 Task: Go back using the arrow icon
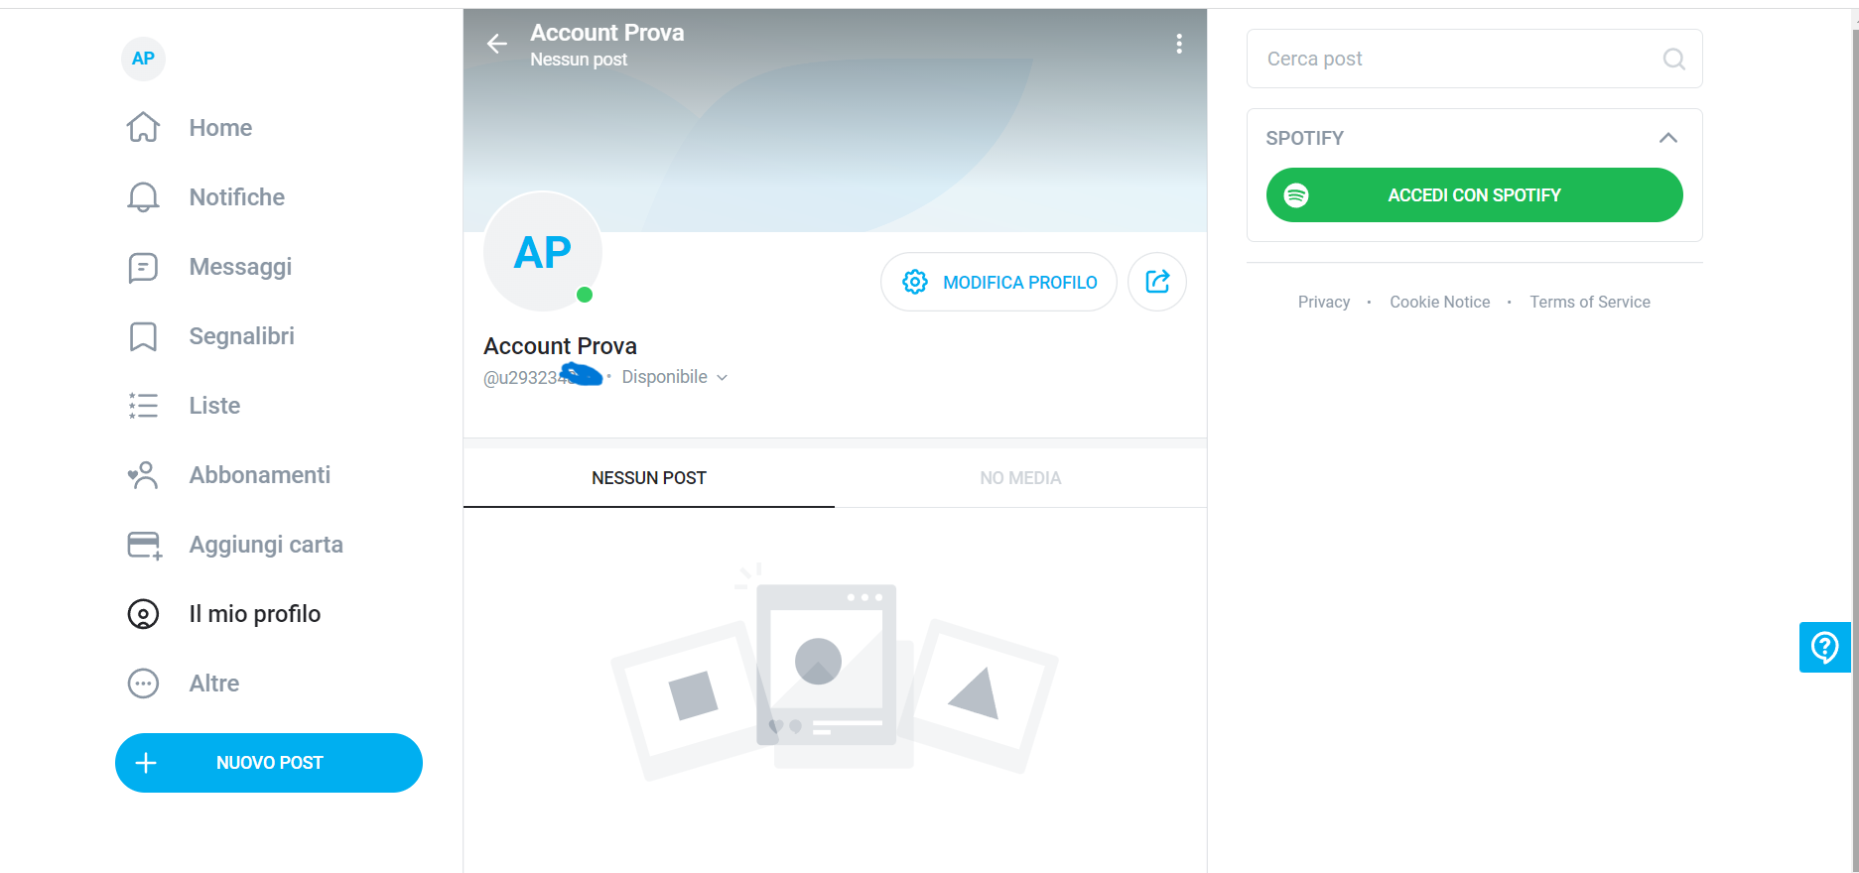497,44
